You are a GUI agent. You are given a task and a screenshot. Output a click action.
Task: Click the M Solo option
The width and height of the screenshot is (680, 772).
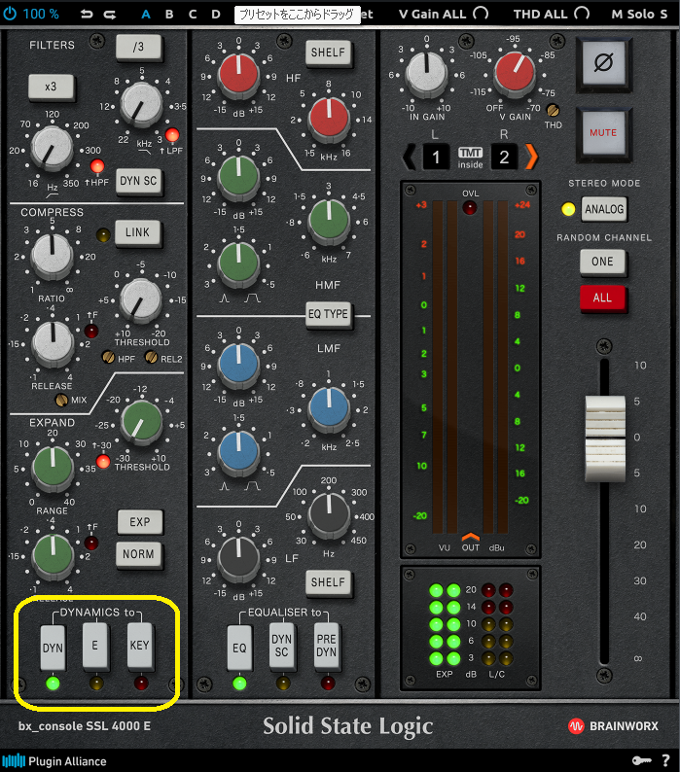pos(632,14)
